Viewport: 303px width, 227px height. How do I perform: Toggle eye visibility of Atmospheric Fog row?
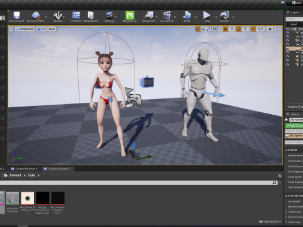[x=288, y=32]
